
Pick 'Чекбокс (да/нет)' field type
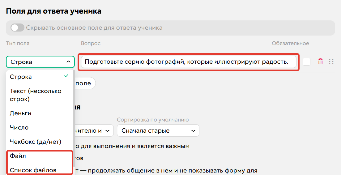tap(39, 142)
